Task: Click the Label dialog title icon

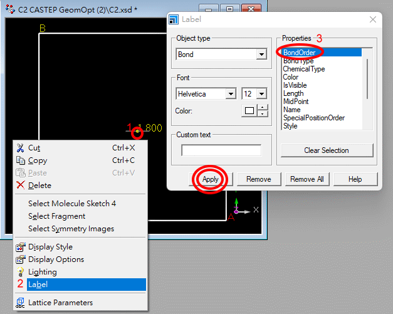Action: point(174,19)
